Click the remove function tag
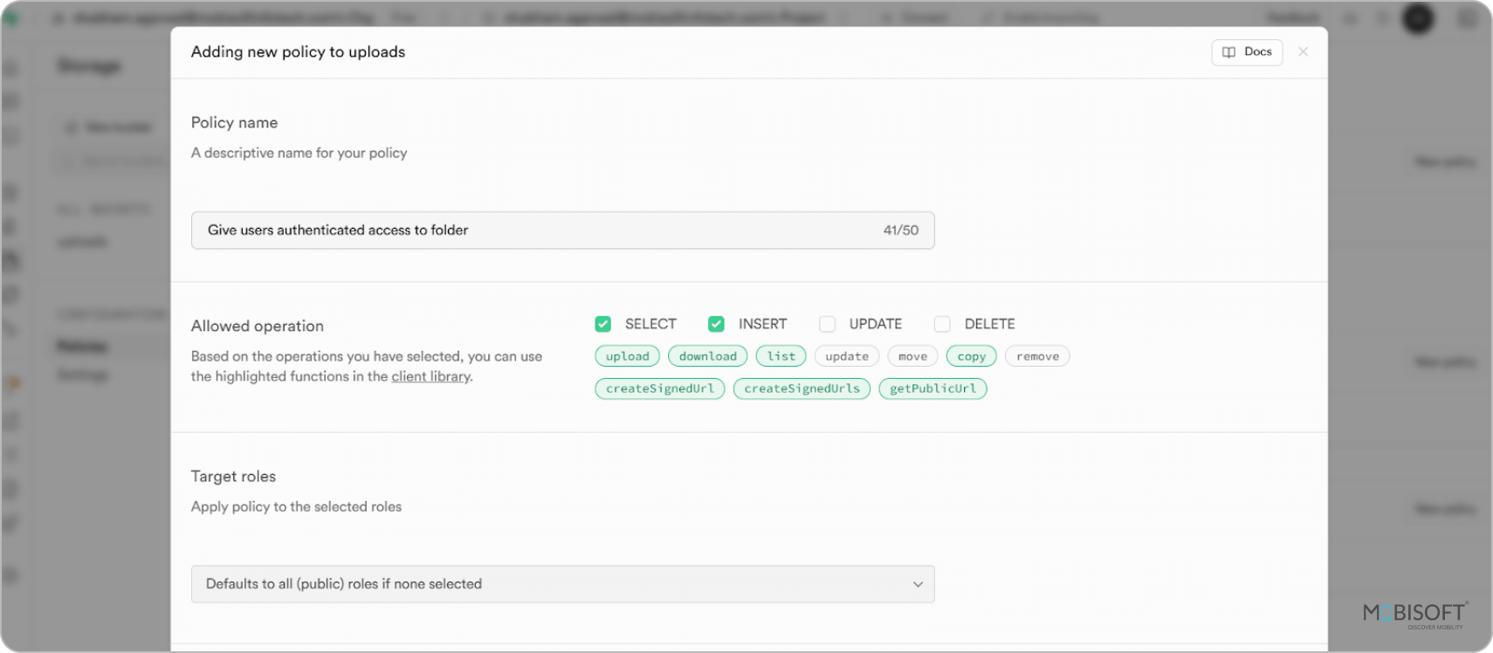Screen dimensions: 1493x653 coord(1037,356)
